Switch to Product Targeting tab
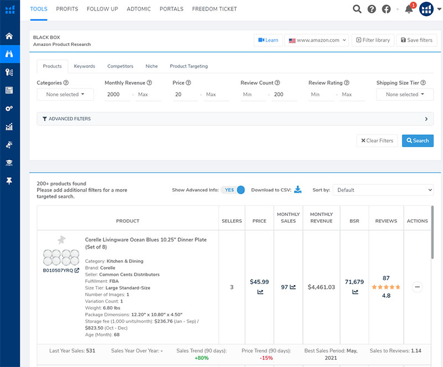The image size is (443, 367). pyautogui.click(x=189, y=66)
